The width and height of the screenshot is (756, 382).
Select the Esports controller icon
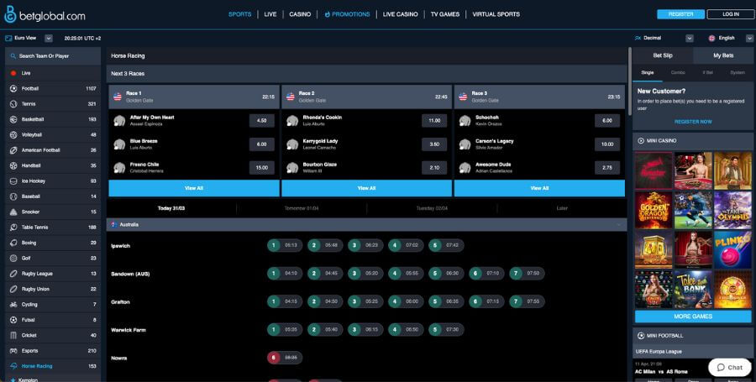coord(13,351)
